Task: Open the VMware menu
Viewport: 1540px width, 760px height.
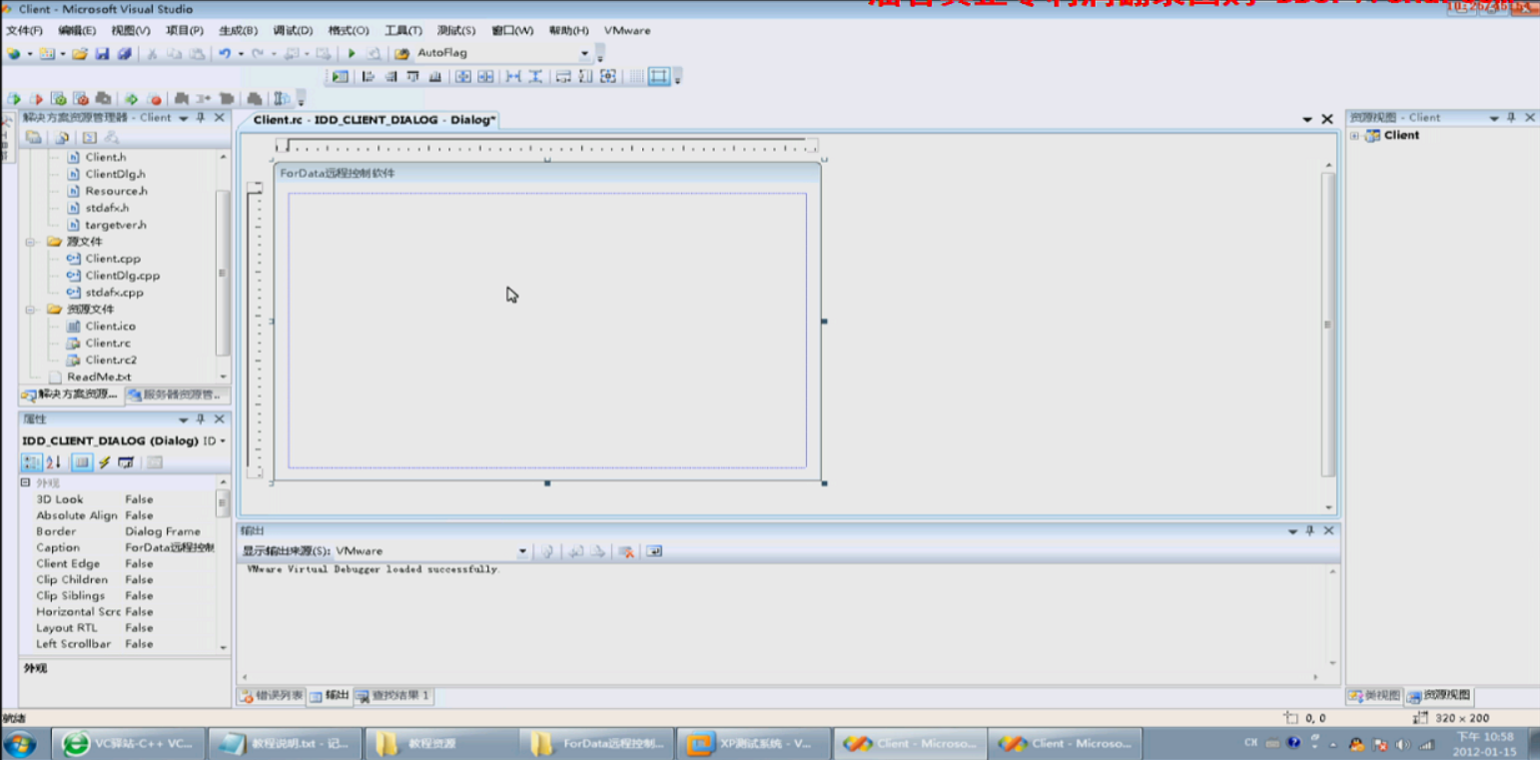Action: tap(627, 31)
